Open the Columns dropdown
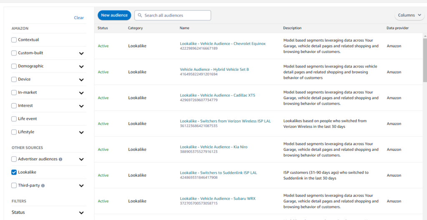Screen dimensions: 427x220 coord(409,15)
